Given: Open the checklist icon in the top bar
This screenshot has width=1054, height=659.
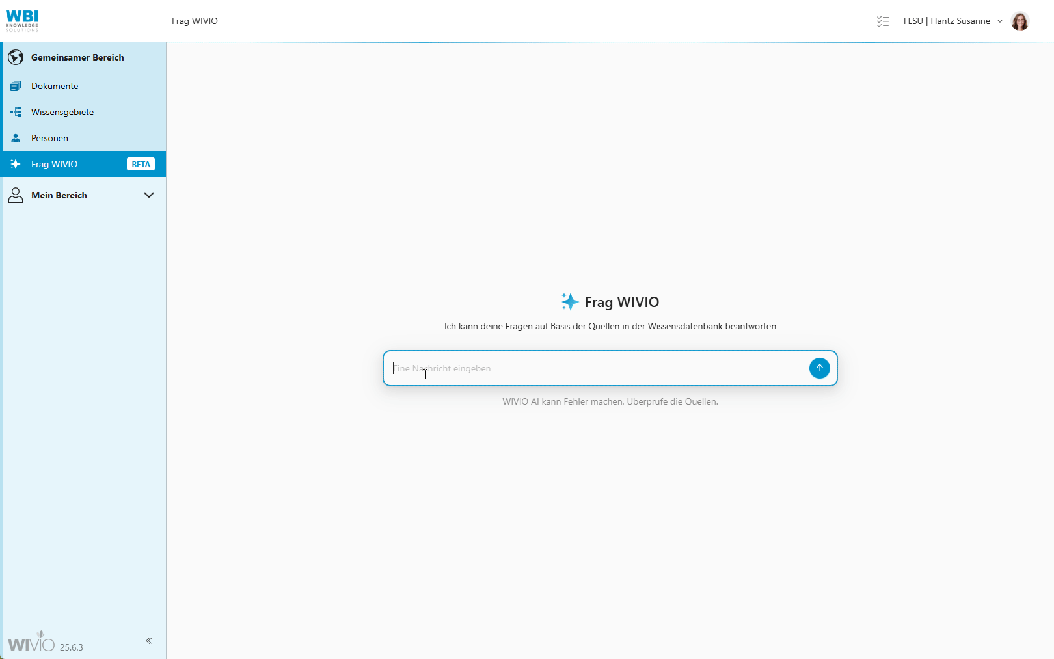Looking at the screenshot, I should coord(883,21).
